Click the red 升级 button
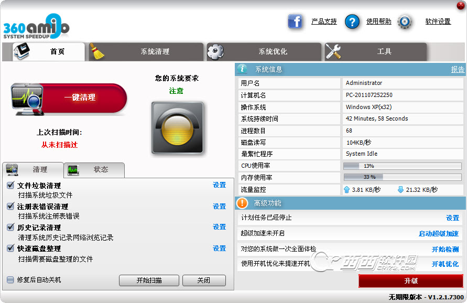467x303 pixels. 411,281
